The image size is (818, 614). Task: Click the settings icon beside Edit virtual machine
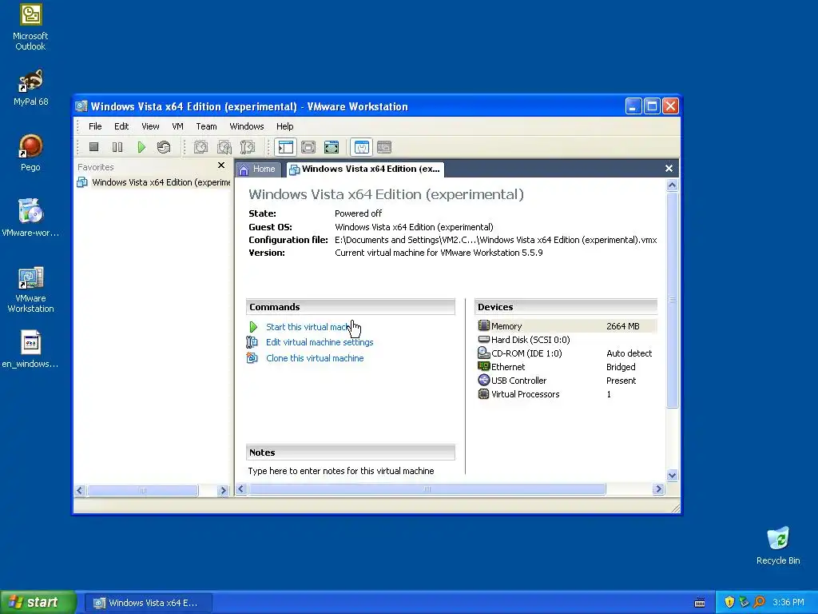tap(252, 342)
